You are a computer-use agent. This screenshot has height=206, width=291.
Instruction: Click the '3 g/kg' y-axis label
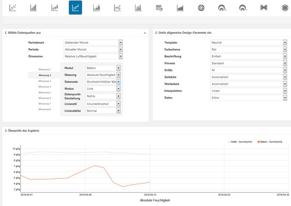point(17,189)
